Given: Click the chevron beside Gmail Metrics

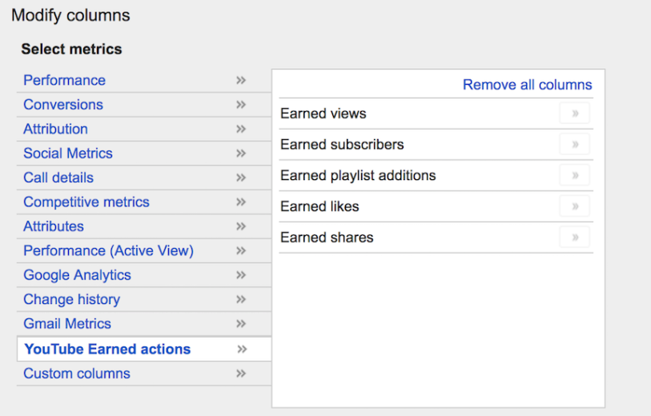Looking at the screenshot, I should (241, 323).
